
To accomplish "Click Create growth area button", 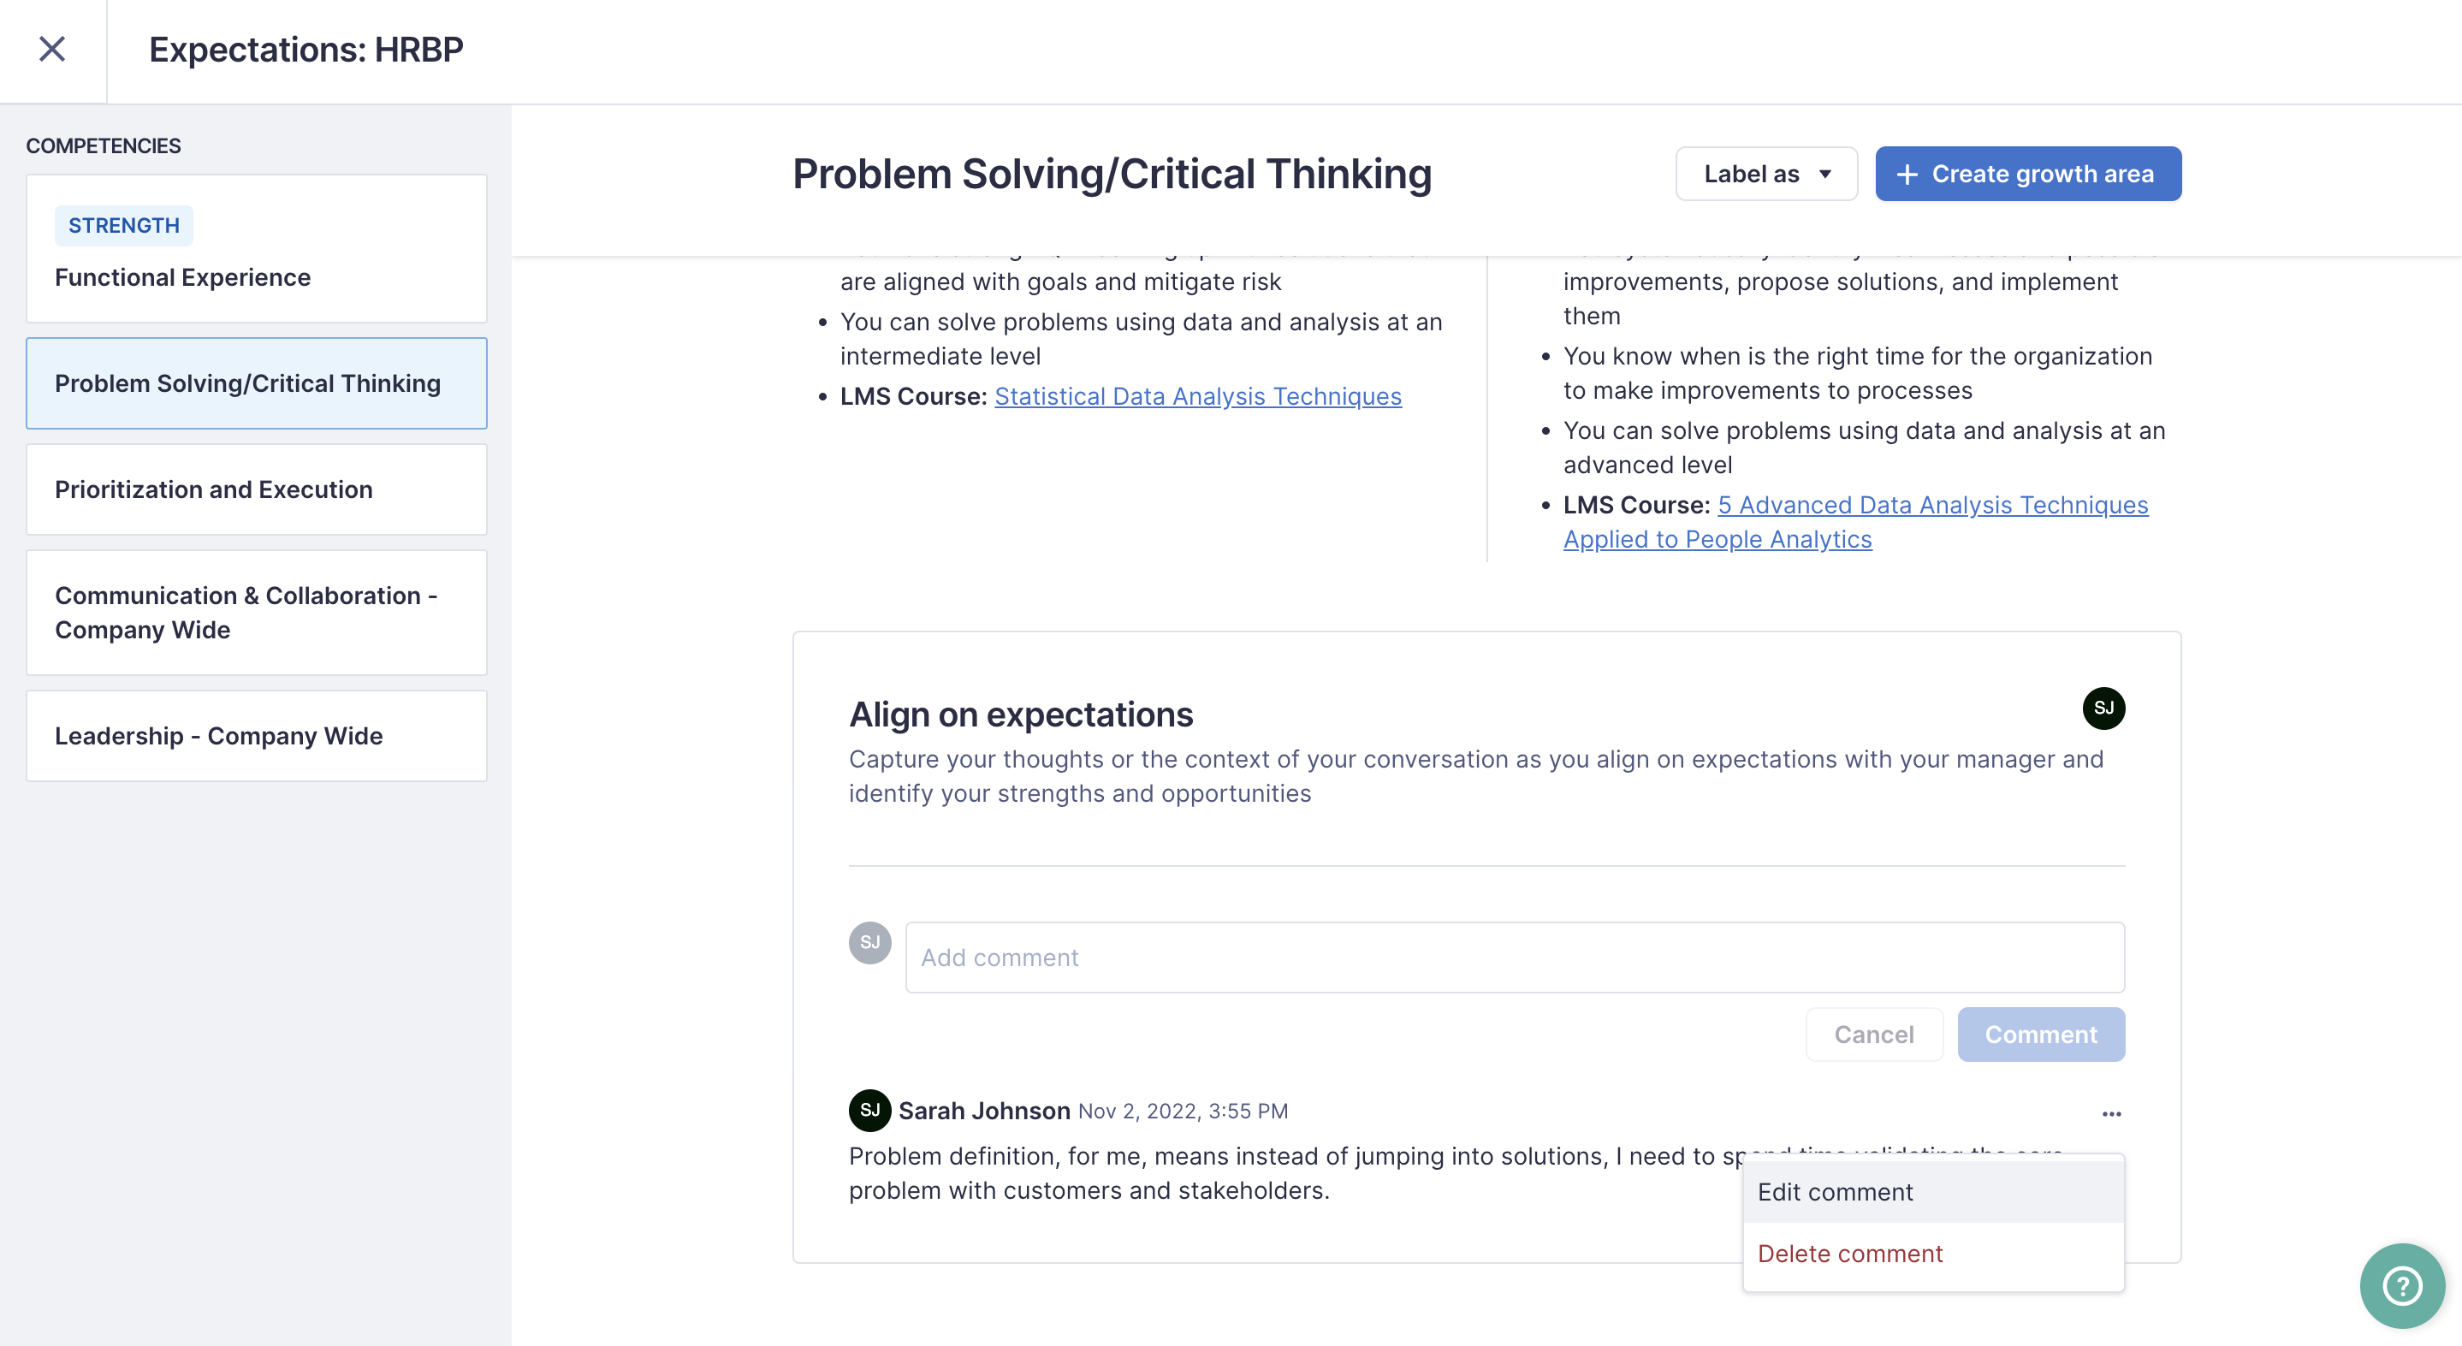I will pyautogui.click(x=2028, y=174).
